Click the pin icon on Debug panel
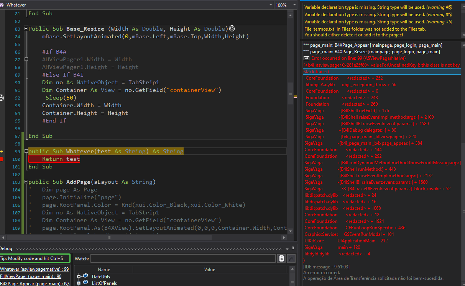The width and height of the screenshot is (465, 286). [x=293, y=248]
